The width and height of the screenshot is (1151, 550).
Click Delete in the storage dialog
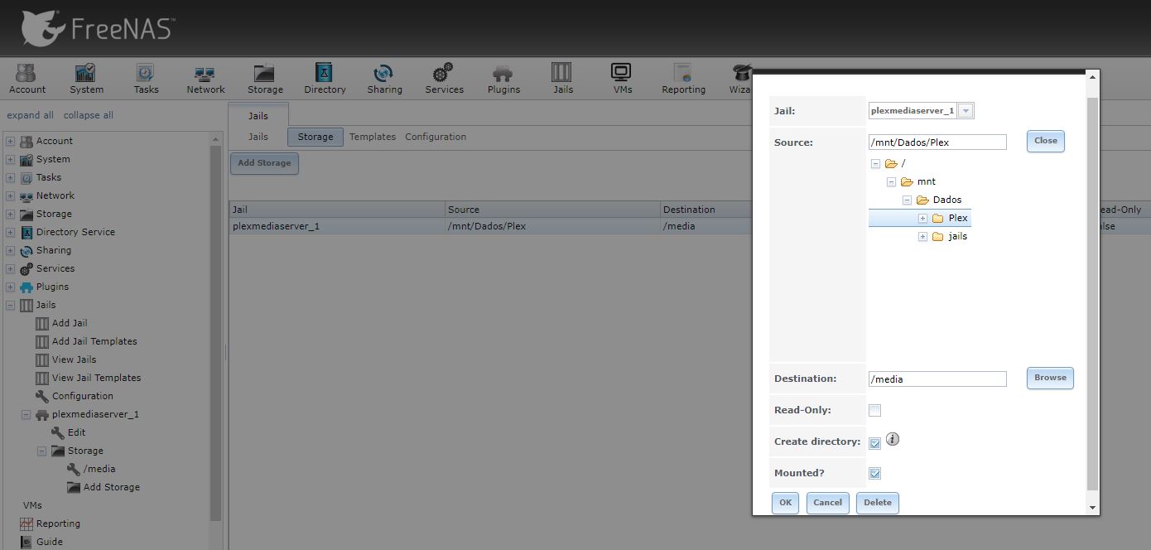(878, 503)
